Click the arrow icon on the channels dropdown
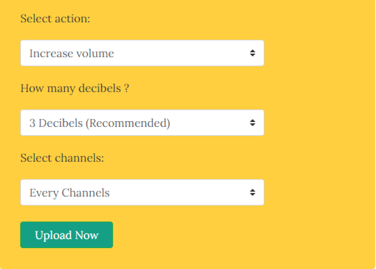 [x=252, y=192]
